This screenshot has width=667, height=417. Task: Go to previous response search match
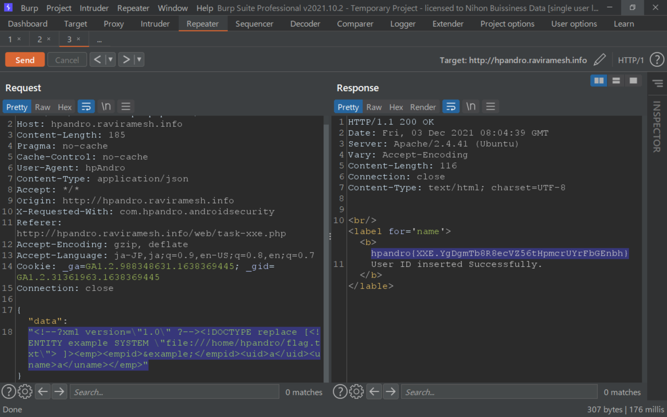coord(374,391)
